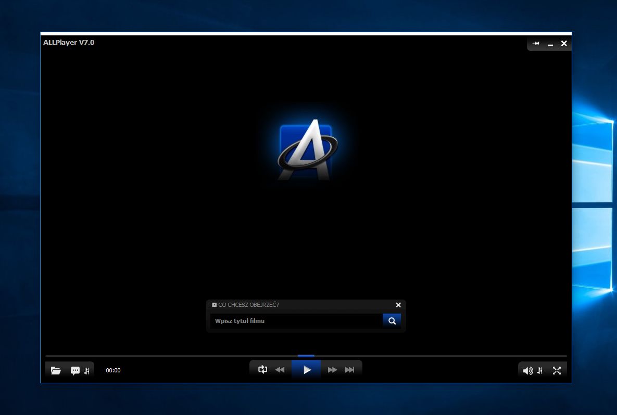Click the 00:00 playback time display
Screen dimensions: 617x415
(x=113, y=371)
